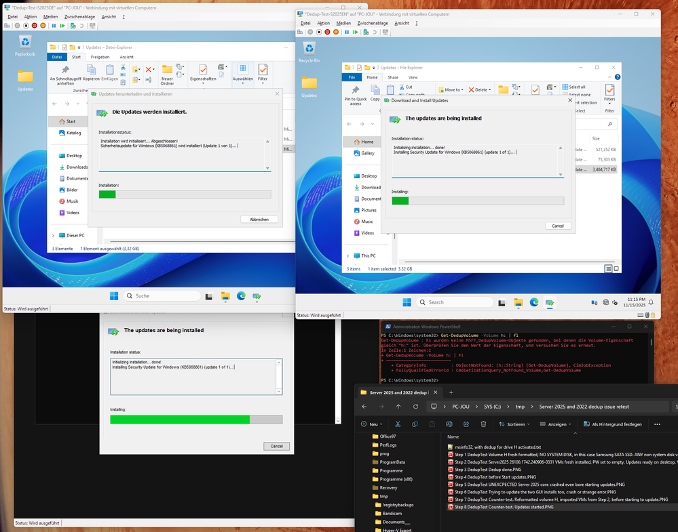Click Installation progress bar in German update dialog
This screenshot has width=678, height=532.
(185, 195)
